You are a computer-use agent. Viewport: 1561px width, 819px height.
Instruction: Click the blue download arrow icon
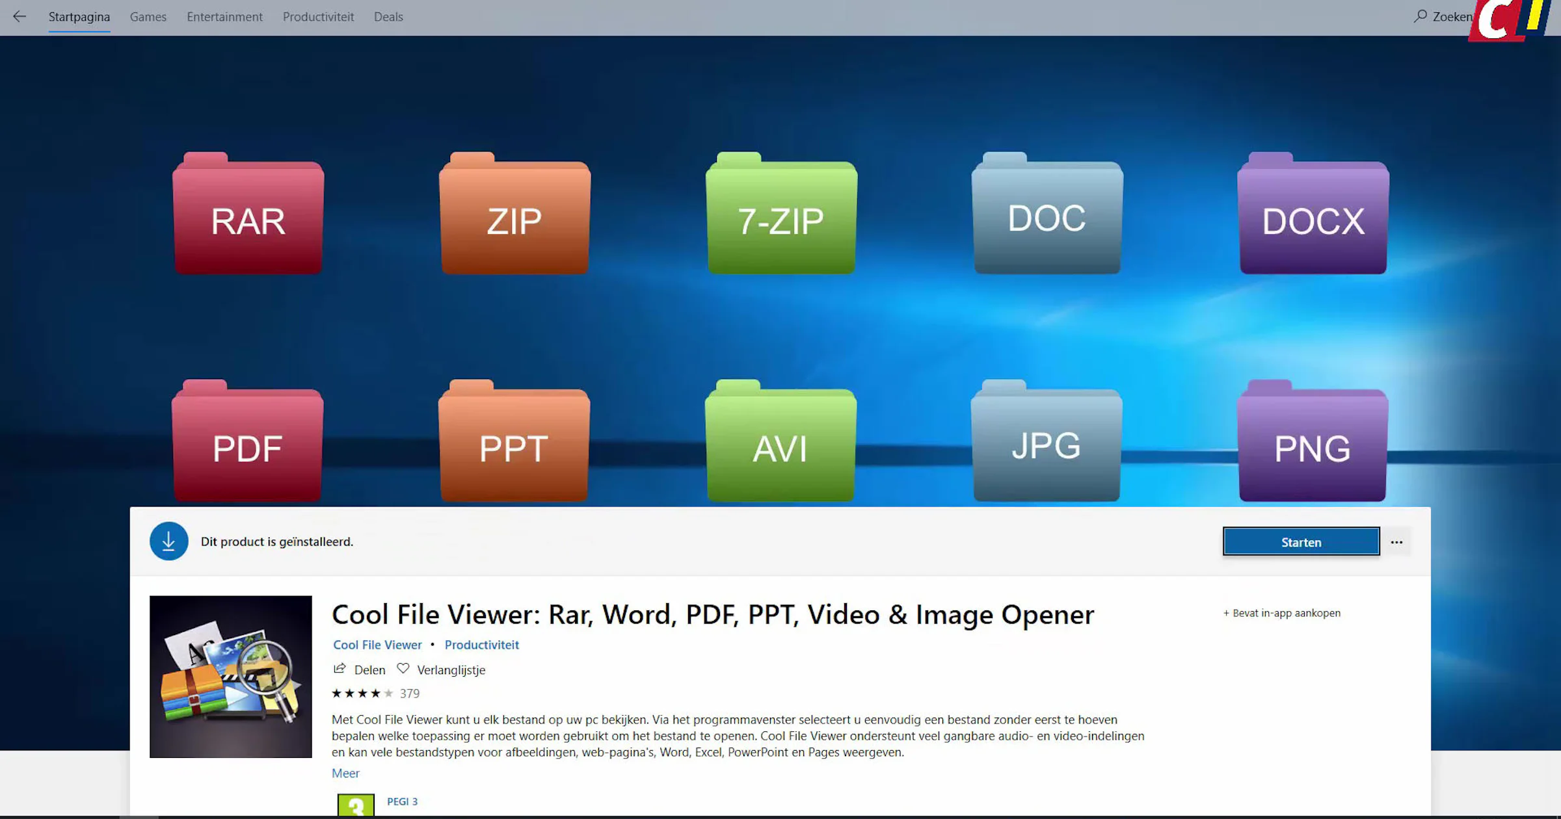pyautogui.click(x=169, y=541)
